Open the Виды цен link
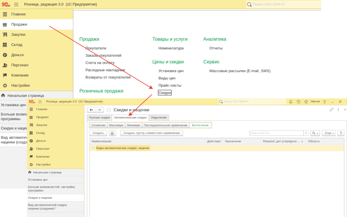 click(x=167, y=78)
